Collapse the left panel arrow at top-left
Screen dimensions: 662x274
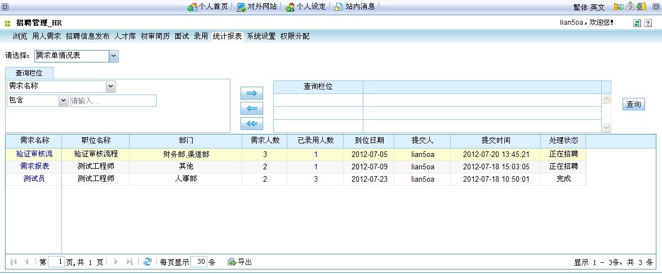pyautogui.click(x=5, y=7)
